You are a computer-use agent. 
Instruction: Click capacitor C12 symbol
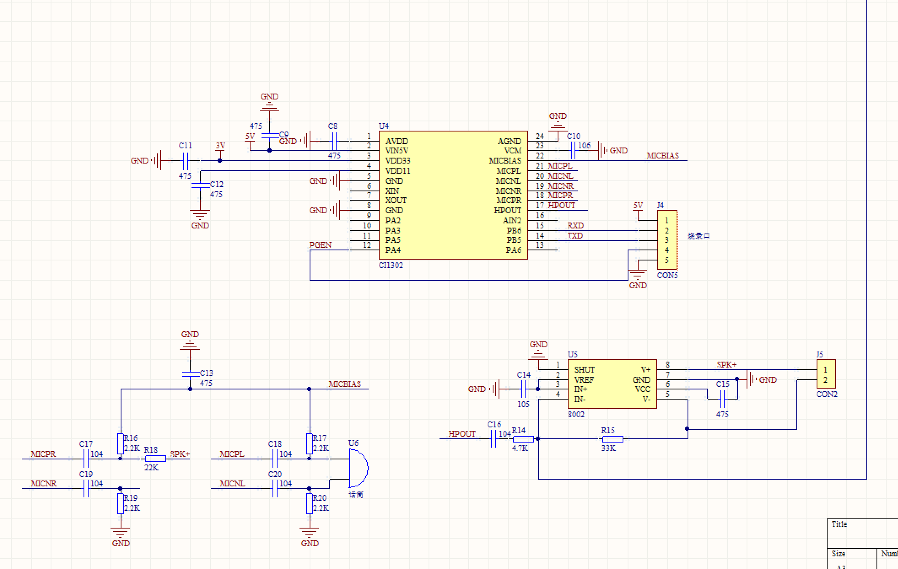pos(200,185)
